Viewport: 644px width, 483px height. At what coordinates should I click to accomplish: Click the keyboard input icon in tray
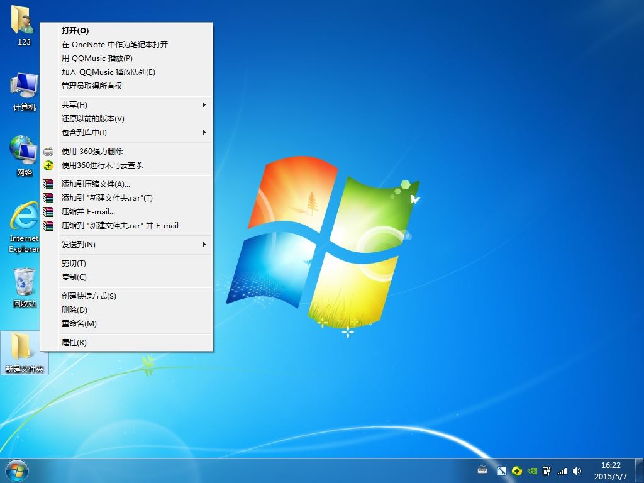482,470
